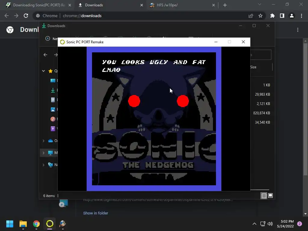Expand OneDrive tree node

[43, 141]
